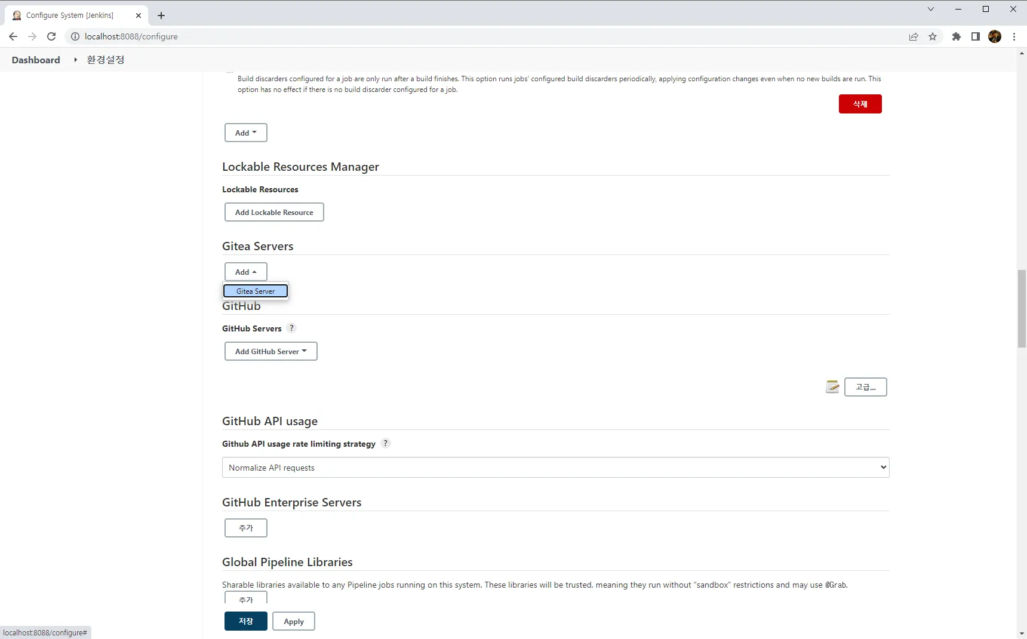Open the browser extensions puzzle icon

(956, 36)
